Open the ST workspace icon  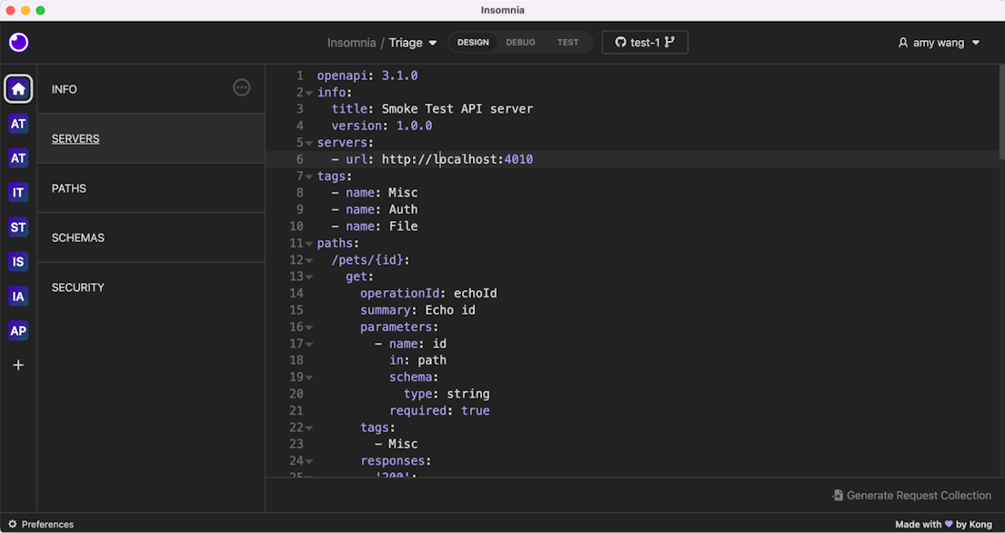18,226
